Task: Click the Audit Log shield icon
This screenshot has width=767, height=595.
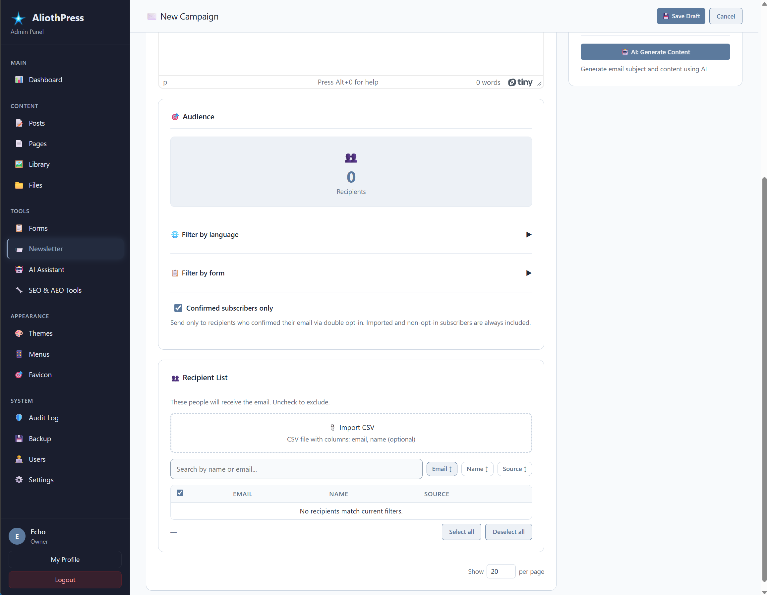Action: click(19, 418)
